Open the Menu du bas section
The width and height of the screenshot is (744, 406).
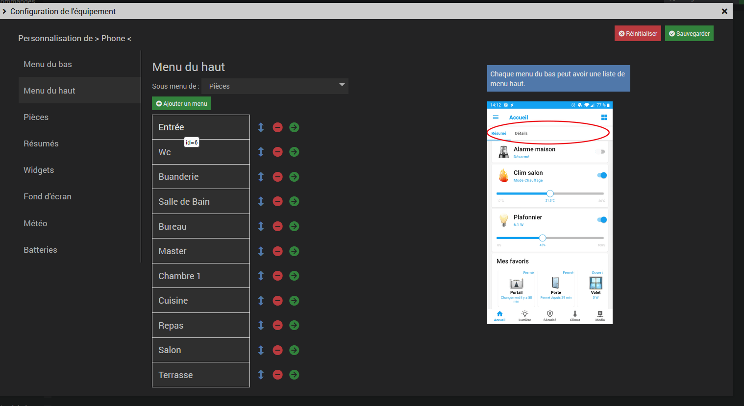click(48, 64)
